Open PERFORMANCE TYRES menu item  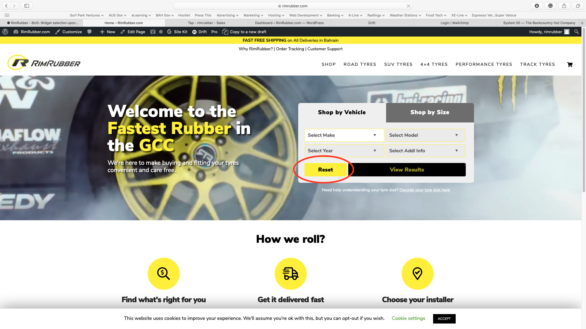(x=484, y=64)
